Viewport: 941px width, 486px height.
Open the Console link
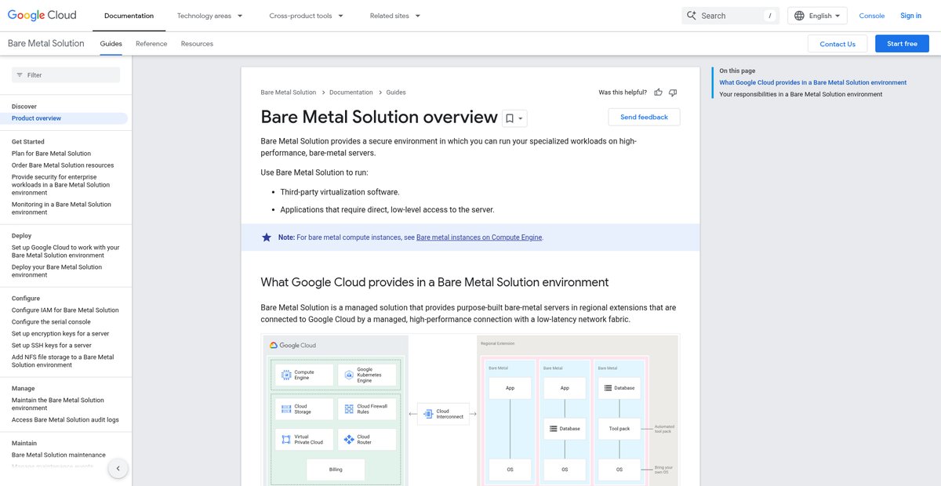(x=872, y=16)
